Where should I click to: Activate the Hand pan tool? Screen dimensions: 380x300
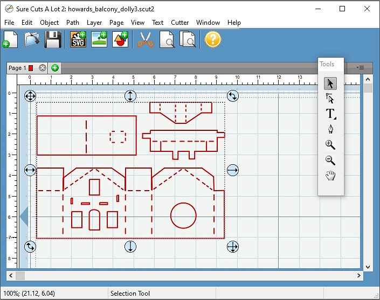[330, 176]
